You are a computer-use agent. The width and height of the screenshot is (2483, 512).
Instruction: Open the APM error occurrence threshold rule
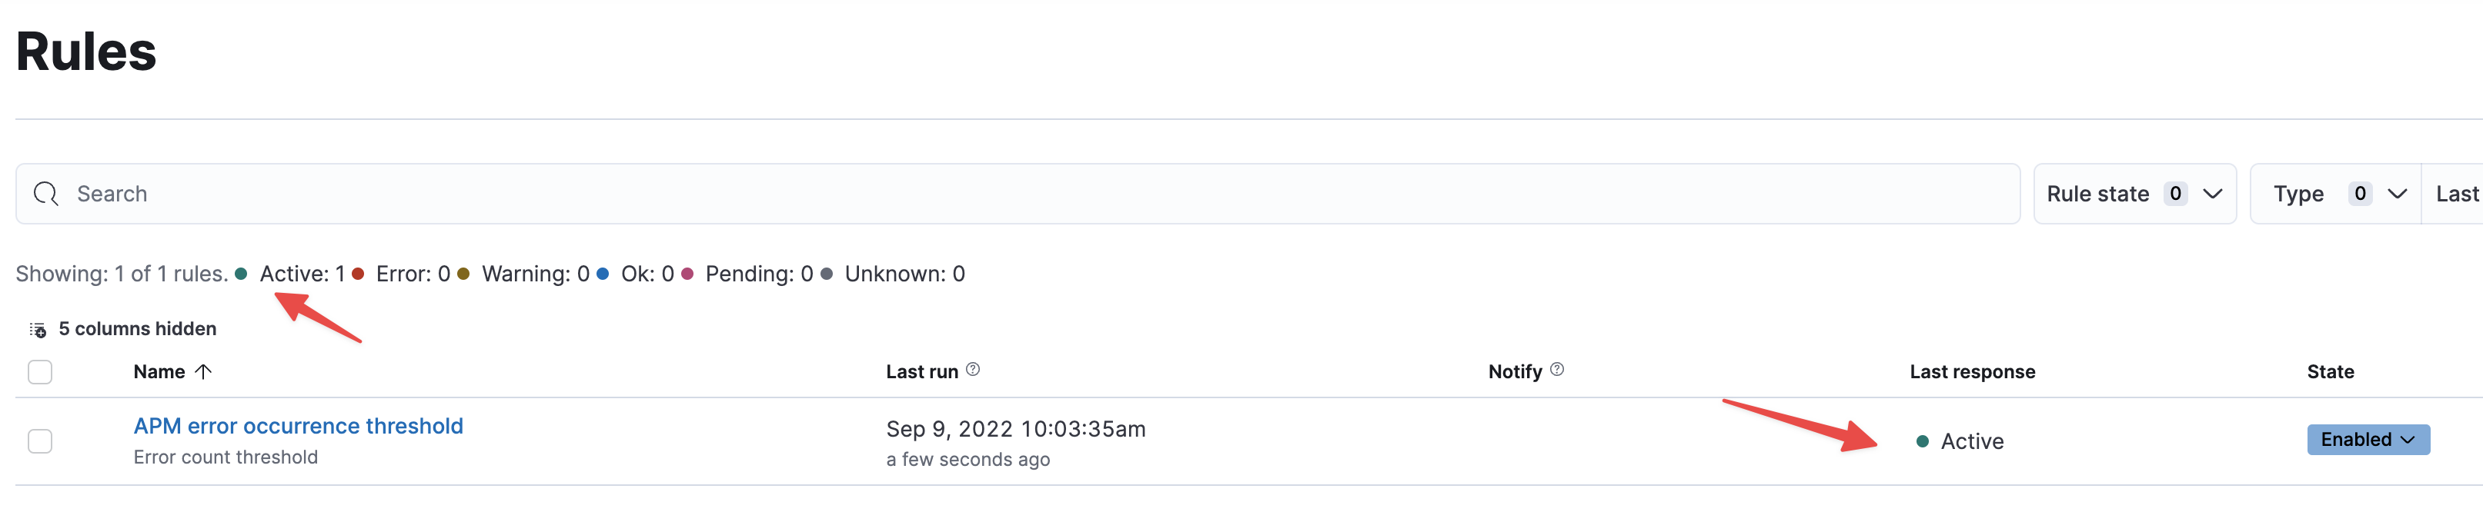coord(297,425)
